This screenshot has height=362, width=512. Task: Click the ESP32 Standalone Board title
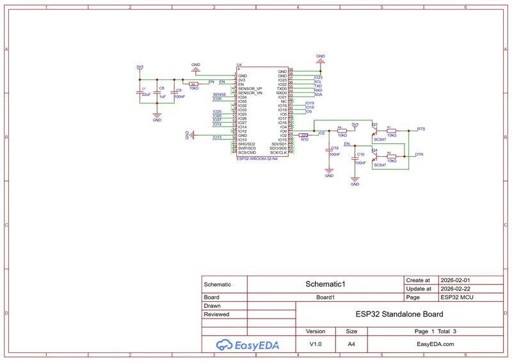[x=399, y=314]
